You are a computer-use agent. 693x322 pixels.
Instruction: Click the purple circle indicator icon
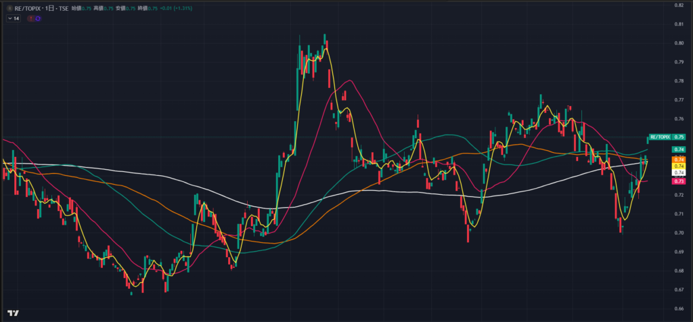(38, 18)
